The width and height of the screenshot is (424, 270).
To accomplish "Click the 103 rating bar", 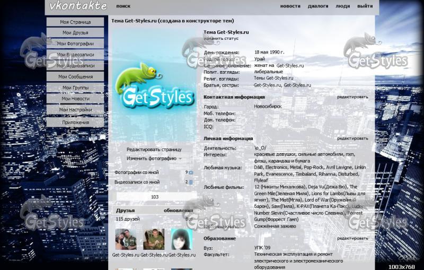I will coord(154,197).
